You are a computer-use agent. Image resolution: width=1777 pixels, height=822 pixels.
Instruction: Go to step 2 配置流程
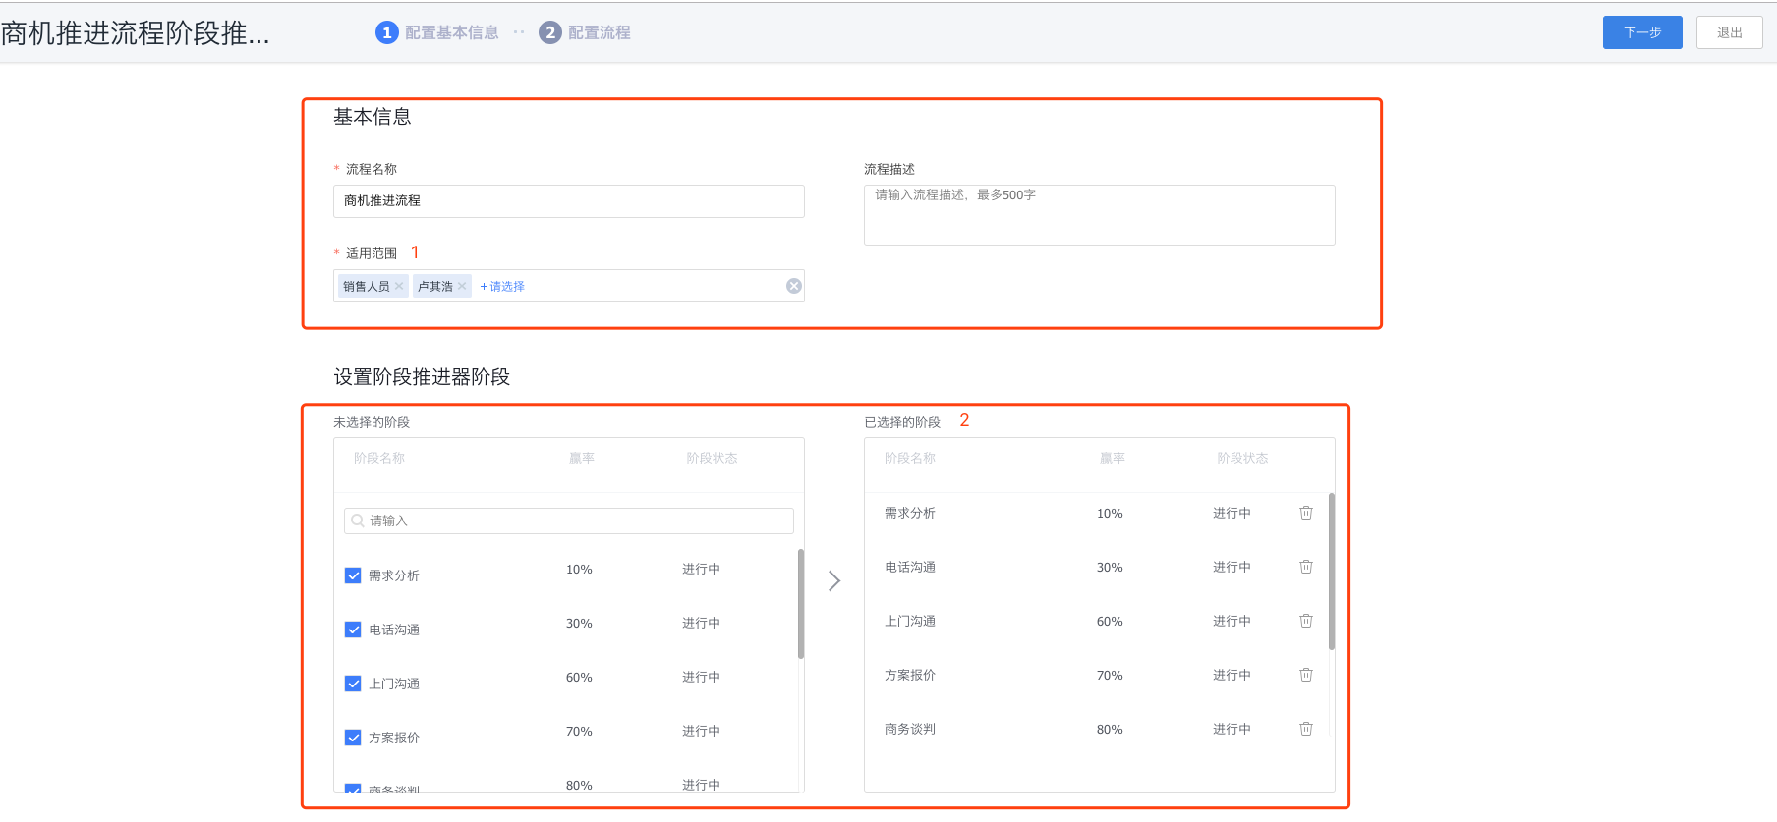coord(585,32)
